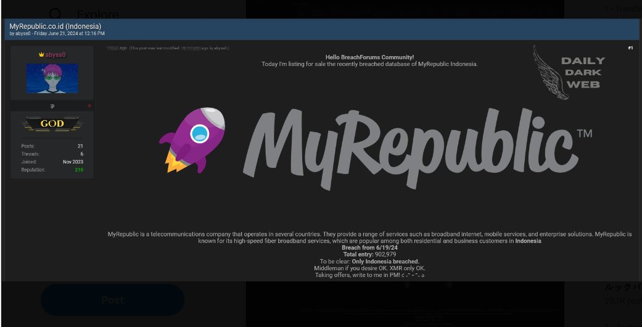Click the MyRepublic rocket logo
Viewport: 642px width, 327px height.
pos(192,140)
